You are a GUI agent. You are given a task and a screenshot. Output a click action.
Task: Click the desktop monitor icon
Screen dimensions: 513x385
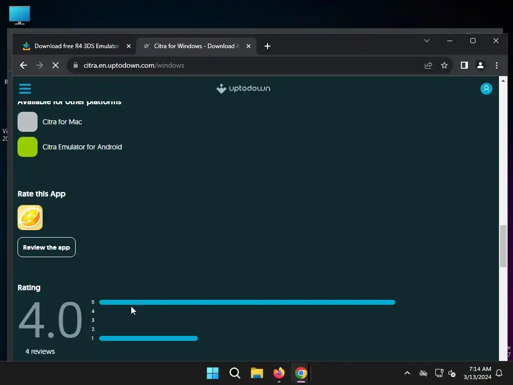click(20, 15)
